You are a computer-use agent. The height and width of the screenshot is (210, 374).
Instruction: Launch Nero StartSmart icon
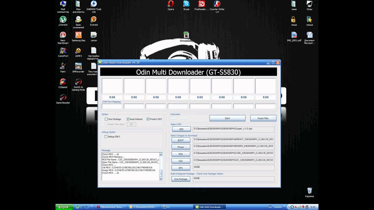(63, 38)
